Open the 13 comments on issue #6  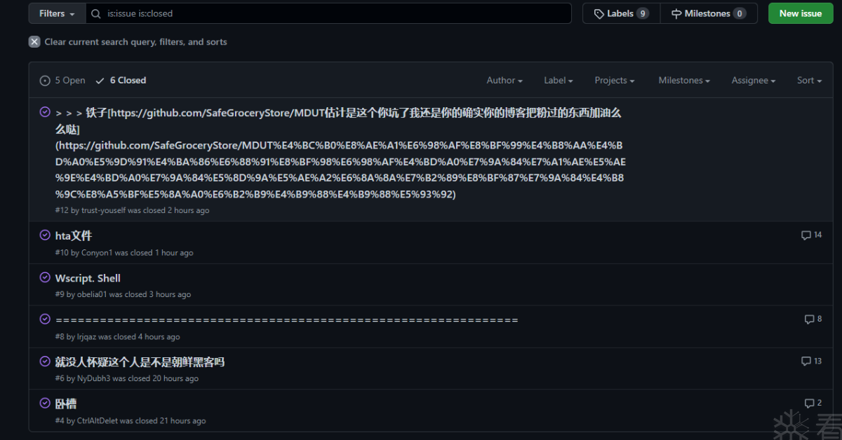(x=811, y=362)
